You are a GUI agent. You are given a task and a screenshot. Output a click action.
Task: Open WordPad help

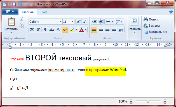(x=170, y=12)
